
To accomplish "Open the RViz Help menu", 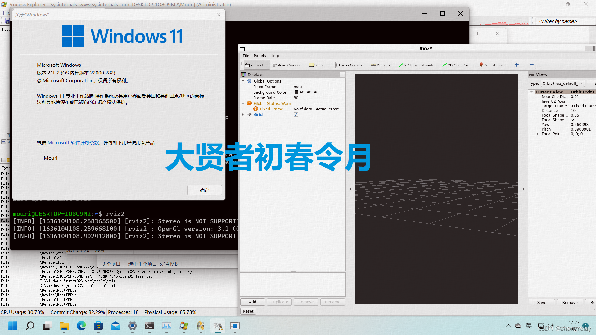I will point(274,56).
